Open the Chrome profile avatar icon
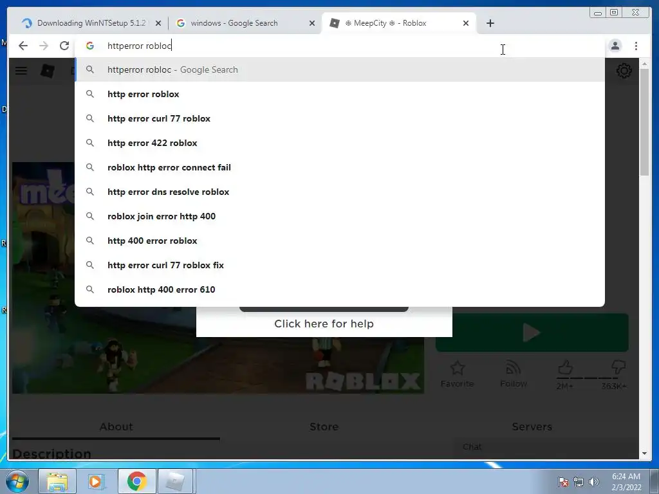659x494 pixels. pyautogui.click(x=615, y=46)
